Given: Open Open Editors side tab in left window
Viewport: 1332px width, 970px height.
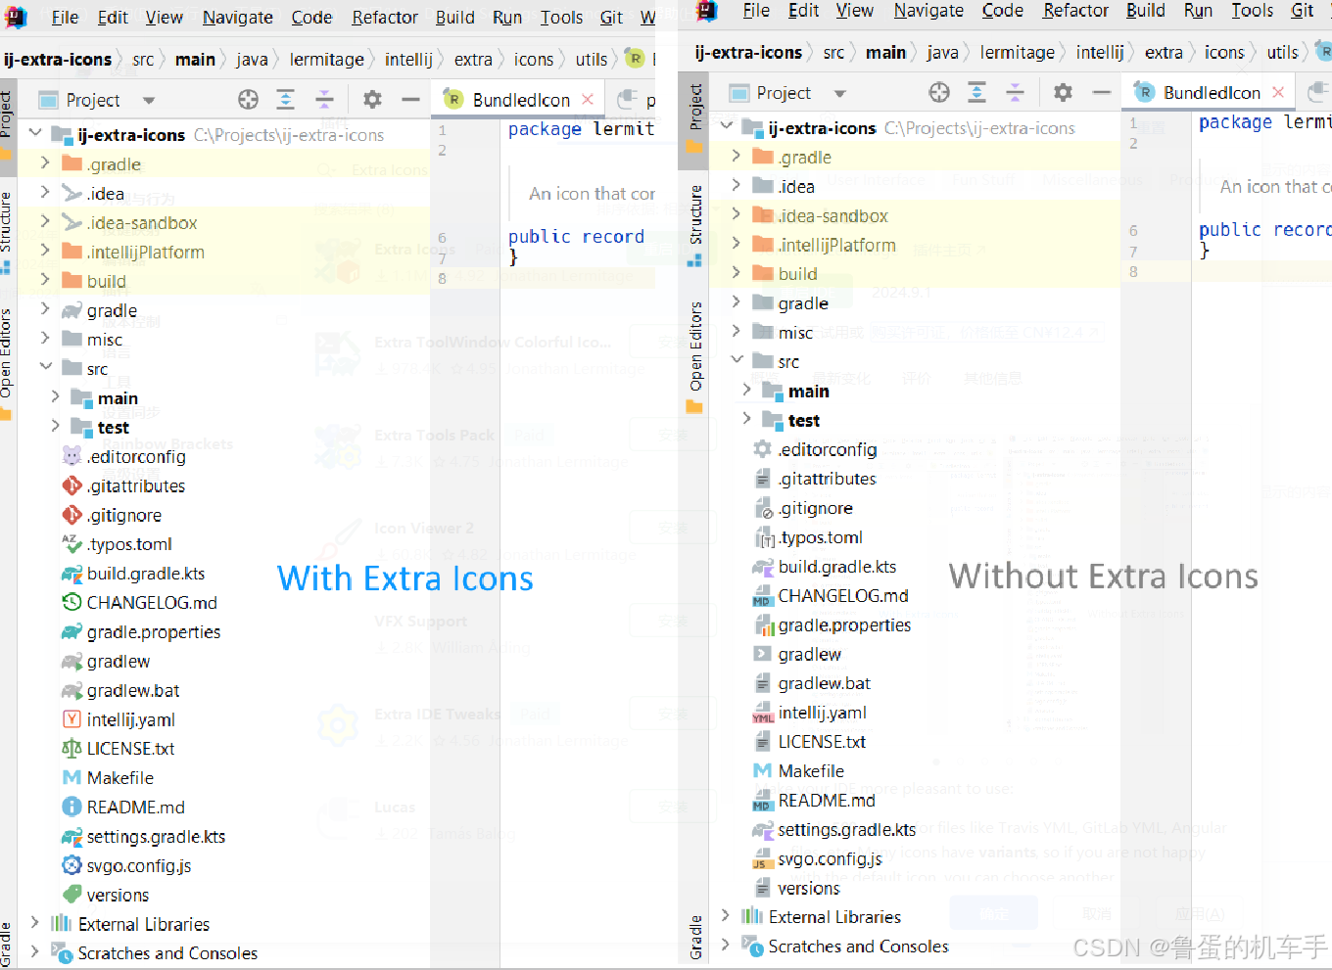Looking at the screenshot, I should pyautogui.click(x=6, y=362).
